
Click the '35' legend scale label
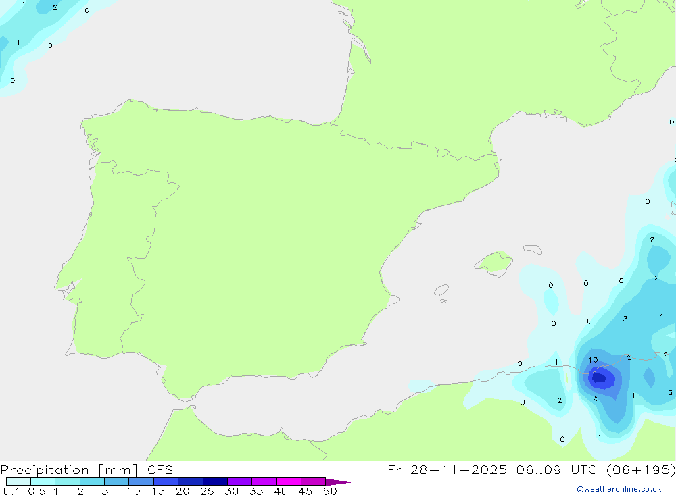click(256, 491)
